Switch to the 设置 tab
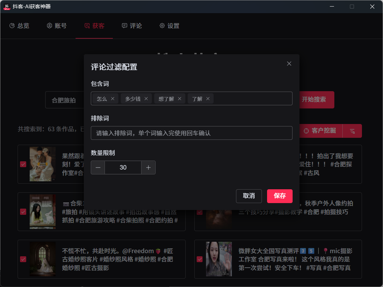 click(x=169, y=26)
